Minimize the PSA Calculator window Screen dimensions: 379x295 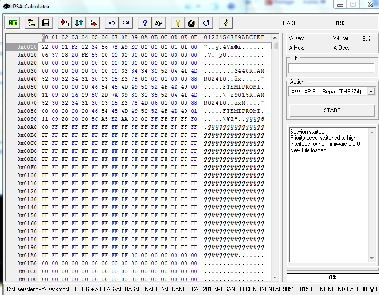340,5
